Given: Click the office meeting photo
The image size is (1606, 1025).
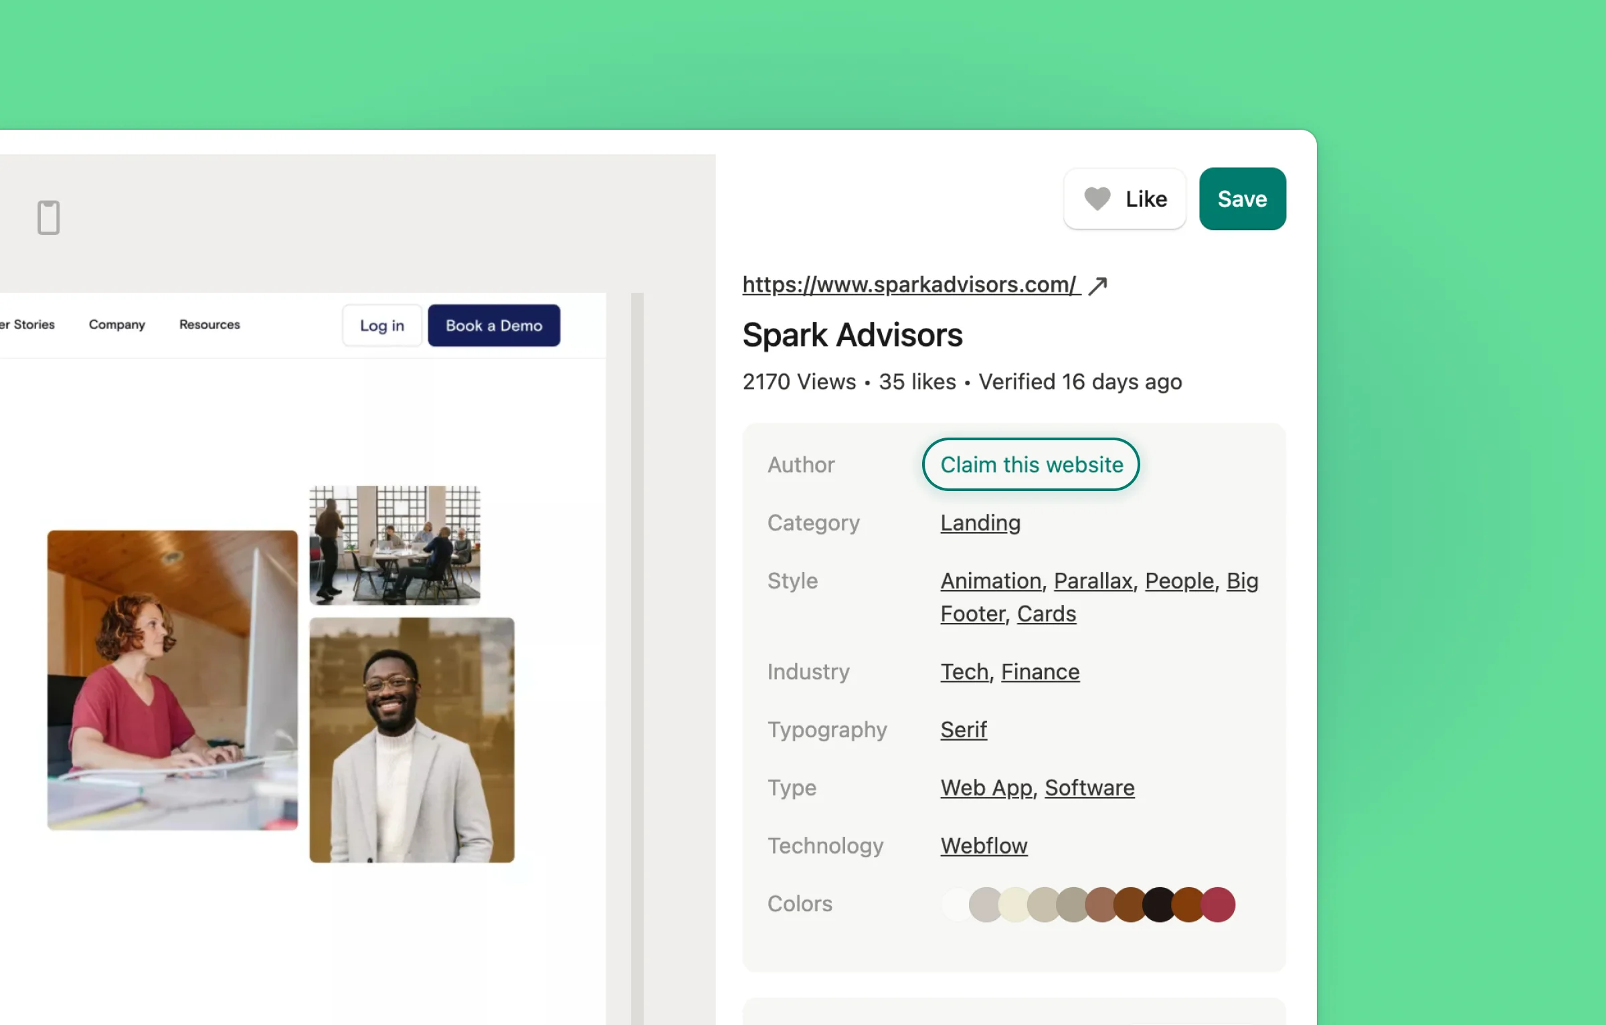Looking at the screenshot, I should 395,545.
